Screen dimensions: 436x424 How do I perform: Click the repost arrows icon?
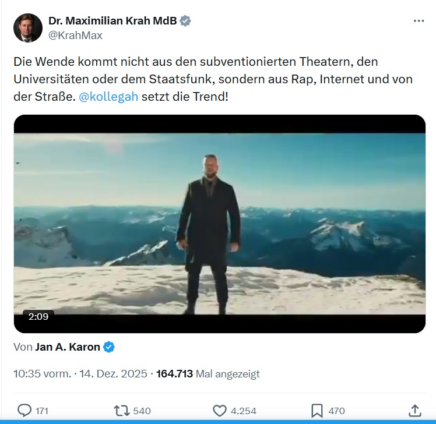click(x=121, y=411)
